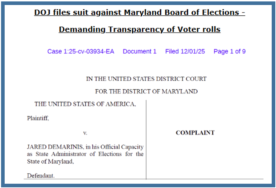Click the "Demanding Transparency of Voter rolls" heading line
Screen dimensions: 276x188
(139, 30)
